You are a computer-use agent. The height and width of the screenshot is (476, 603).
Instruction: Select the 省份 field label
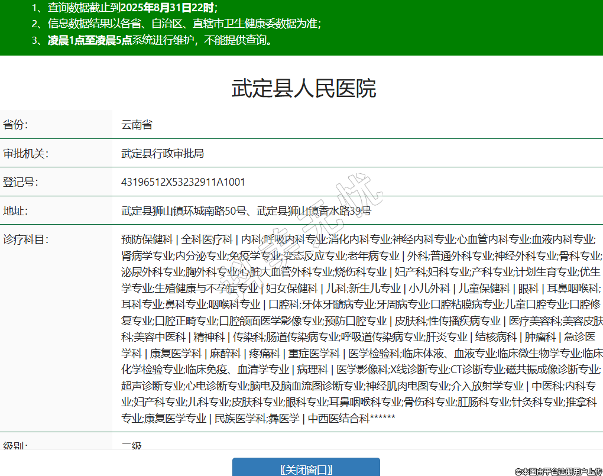pos(16,125)
